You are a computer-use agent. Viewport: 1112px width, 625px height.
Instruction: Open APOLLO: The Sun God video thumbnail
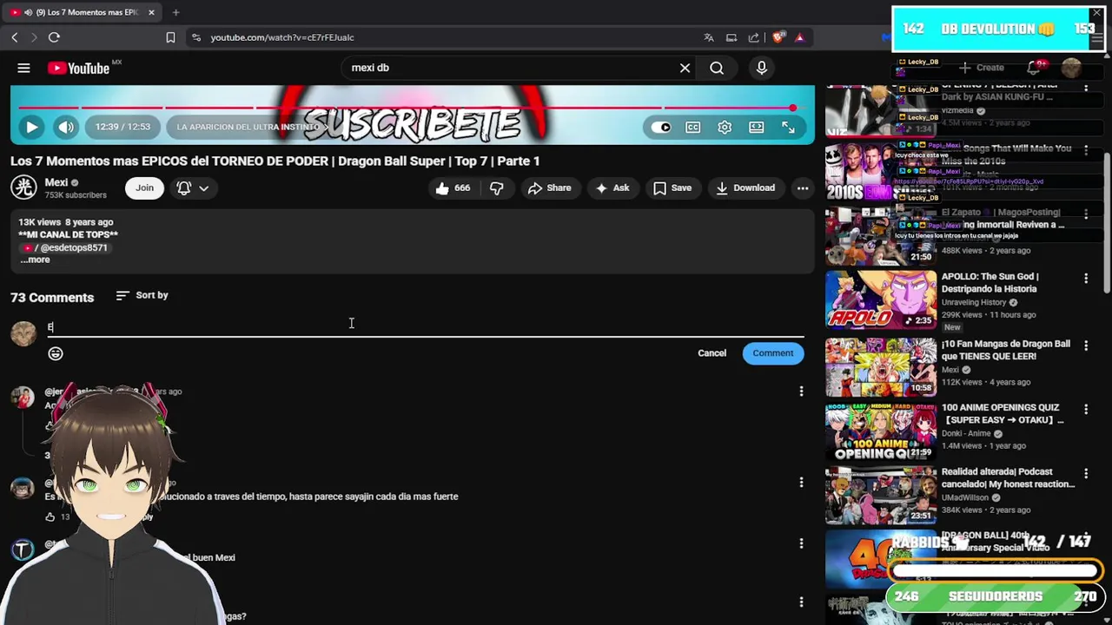(x=881, y=299)
